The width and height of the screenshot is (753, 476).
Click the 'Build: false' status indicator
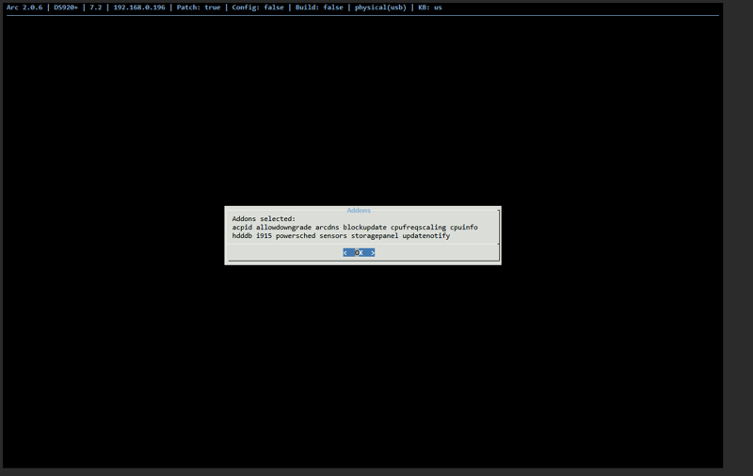pos(320,8)
